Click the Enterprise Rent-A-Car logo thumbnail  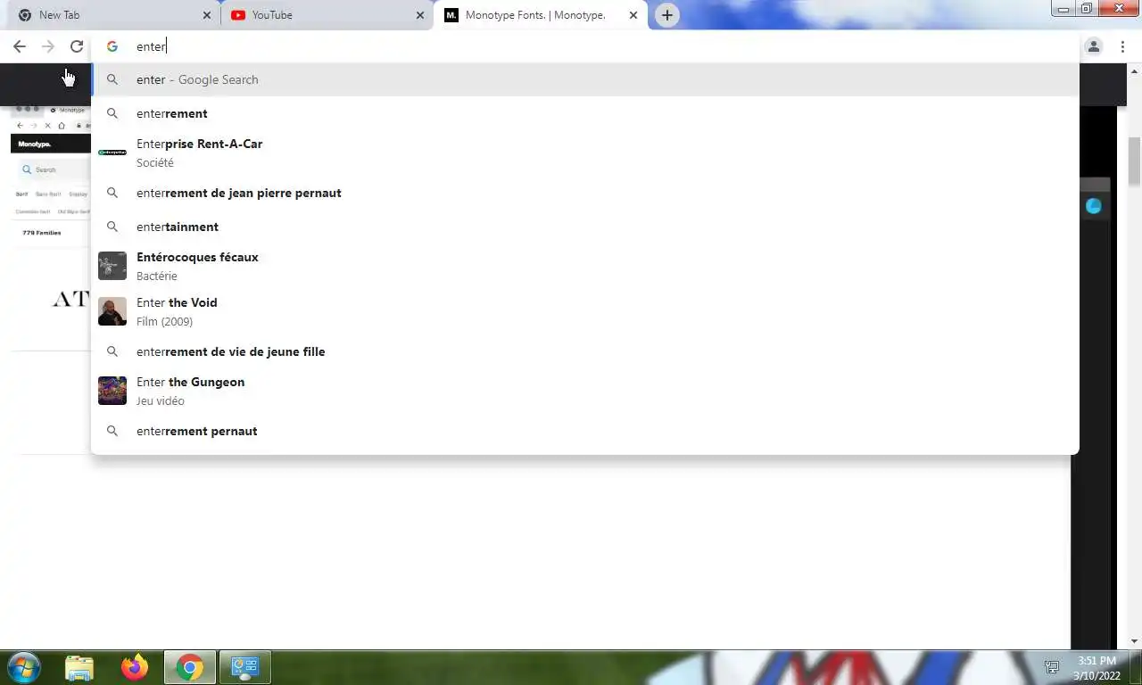pos(112,153)
